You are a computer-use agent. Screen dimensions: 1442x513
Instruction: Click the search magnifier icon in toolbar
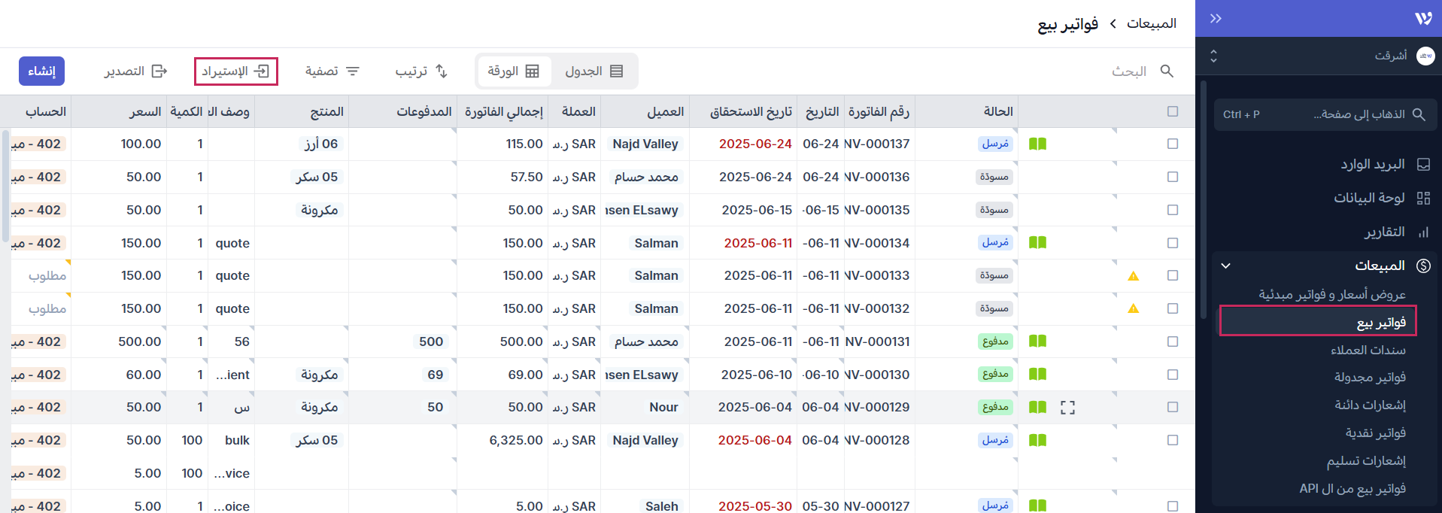1167,71
